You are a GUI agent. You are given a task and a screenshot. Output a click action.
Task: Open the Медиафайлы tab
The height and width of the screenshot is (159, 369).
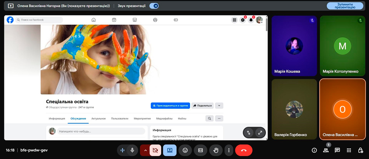(164, 118)
